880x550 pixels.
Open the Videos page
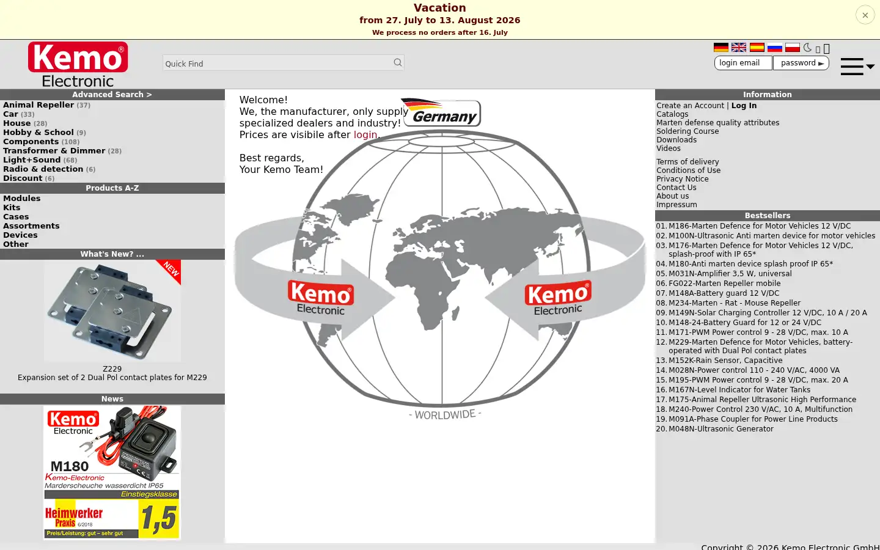[669, 148]
